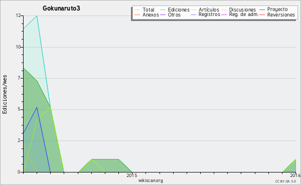The image size is (301, 185).
Task: Click the green Ediciones legend line swatch
Action: (163, 9)
